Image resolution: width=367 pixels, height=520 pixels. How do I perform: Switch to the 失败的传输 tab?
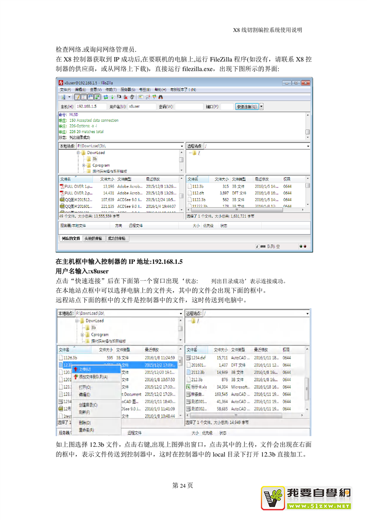click(94, 239)
